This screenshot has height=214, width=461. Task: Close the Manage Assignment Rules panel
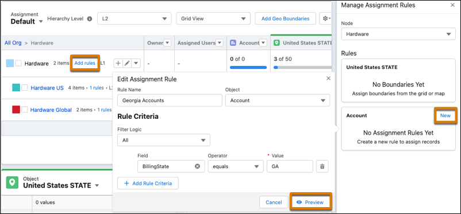[452, 5]
